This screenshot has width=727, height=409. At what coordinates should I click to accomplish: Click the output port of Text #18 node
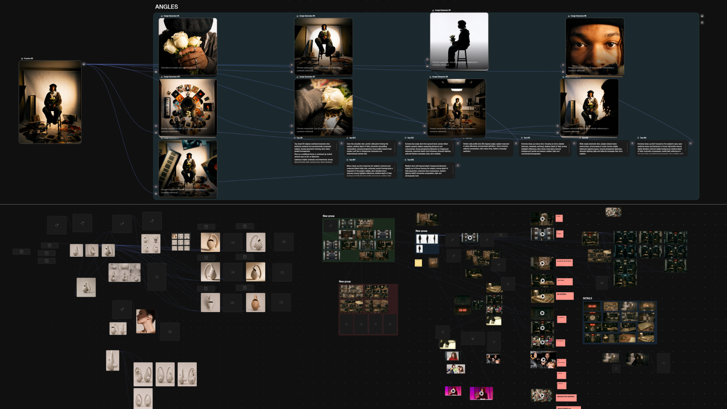pos(458,165)
